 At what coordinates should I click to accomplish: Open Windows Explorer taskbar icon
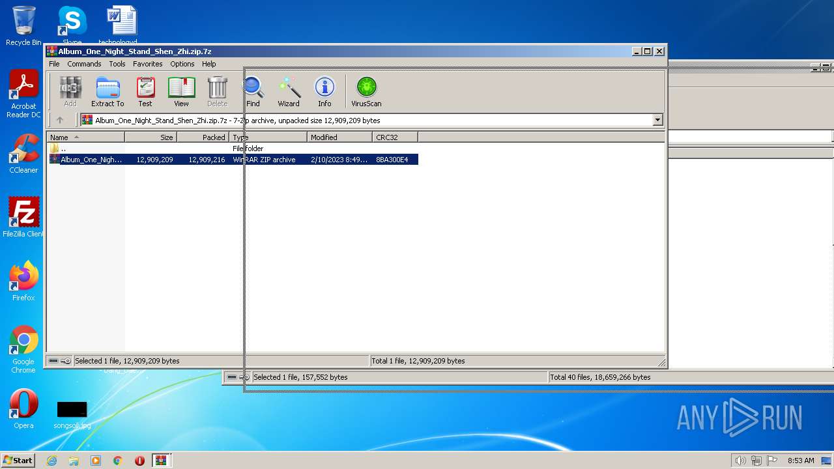pyautogui.click(x=74, y=461)
